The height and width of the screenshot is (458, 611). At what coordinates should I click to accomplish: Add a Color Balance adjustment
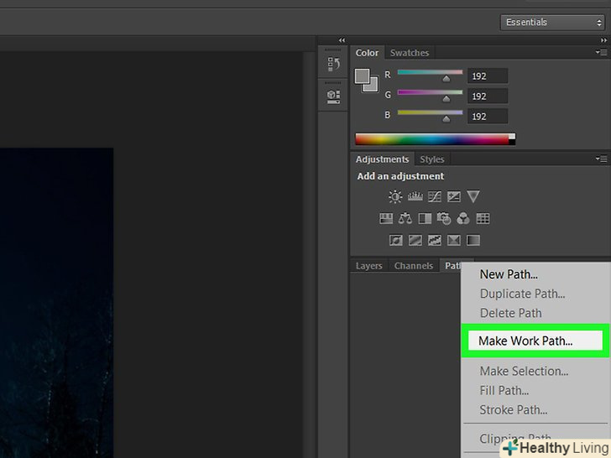click(405, 219)
